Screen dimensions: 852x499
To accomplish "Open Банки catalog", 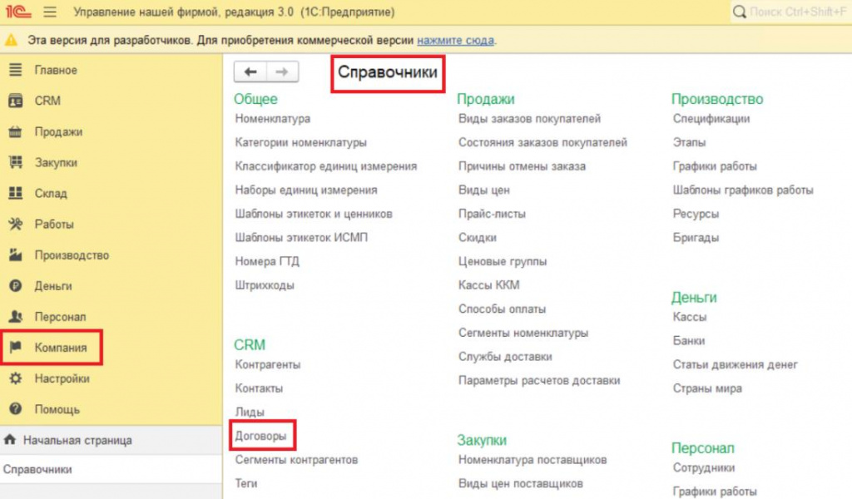I will tap(688, 340).
